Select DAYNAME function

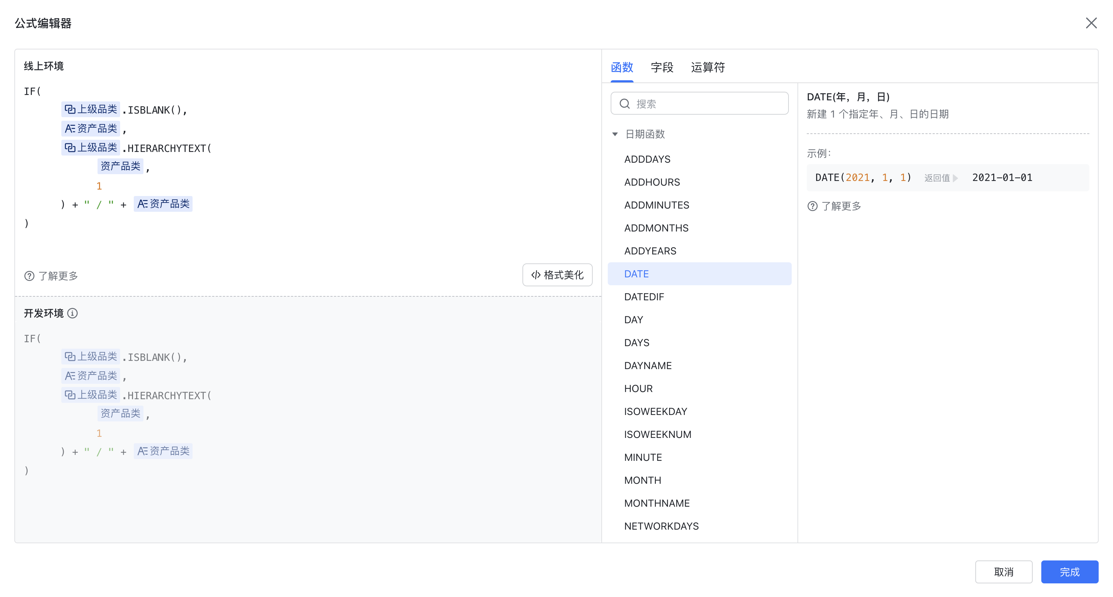point(700,366)
